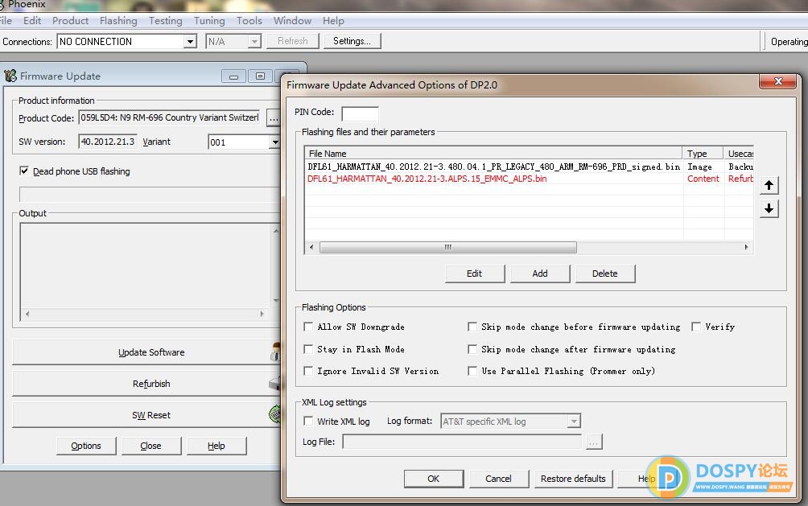Enable Write XML log
The image size is (808, 506).
308,421
